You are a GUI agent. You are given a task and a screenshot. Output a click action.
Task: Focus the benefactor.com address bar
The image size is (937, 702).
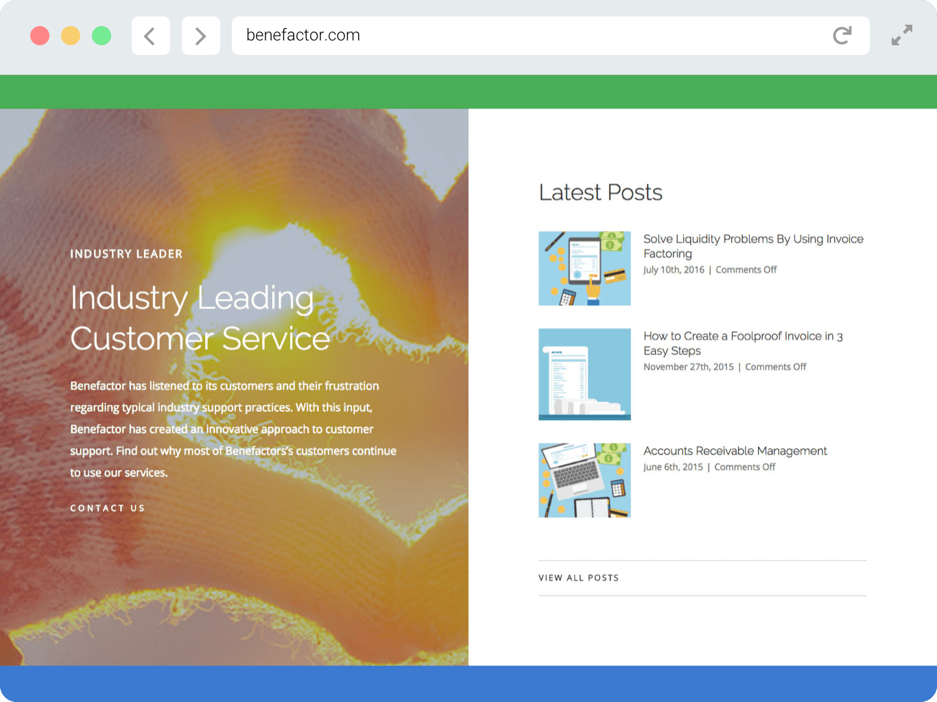[551, 36]
